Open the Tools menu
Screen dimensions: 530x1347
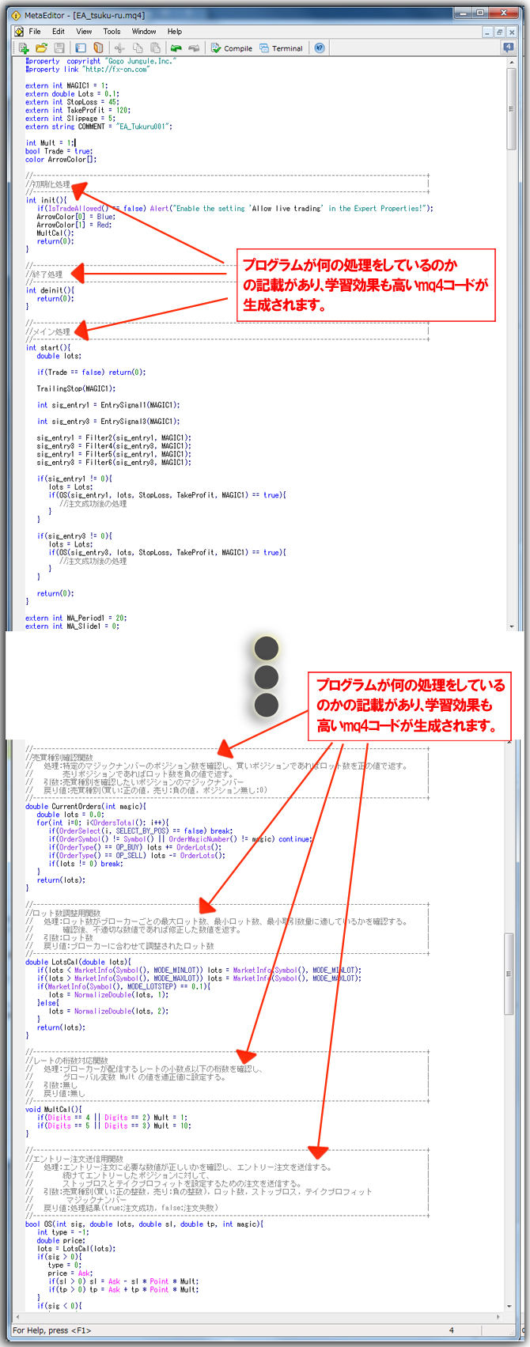coord(112,32)
